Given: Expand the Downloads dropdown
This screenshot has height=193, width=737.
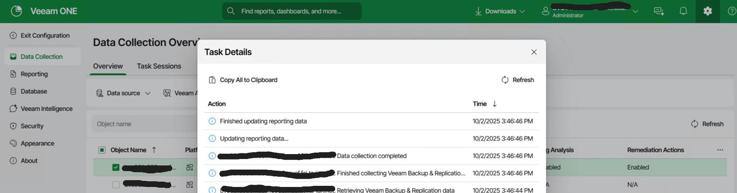Looking at the screenshot, I should click(500, 11).
